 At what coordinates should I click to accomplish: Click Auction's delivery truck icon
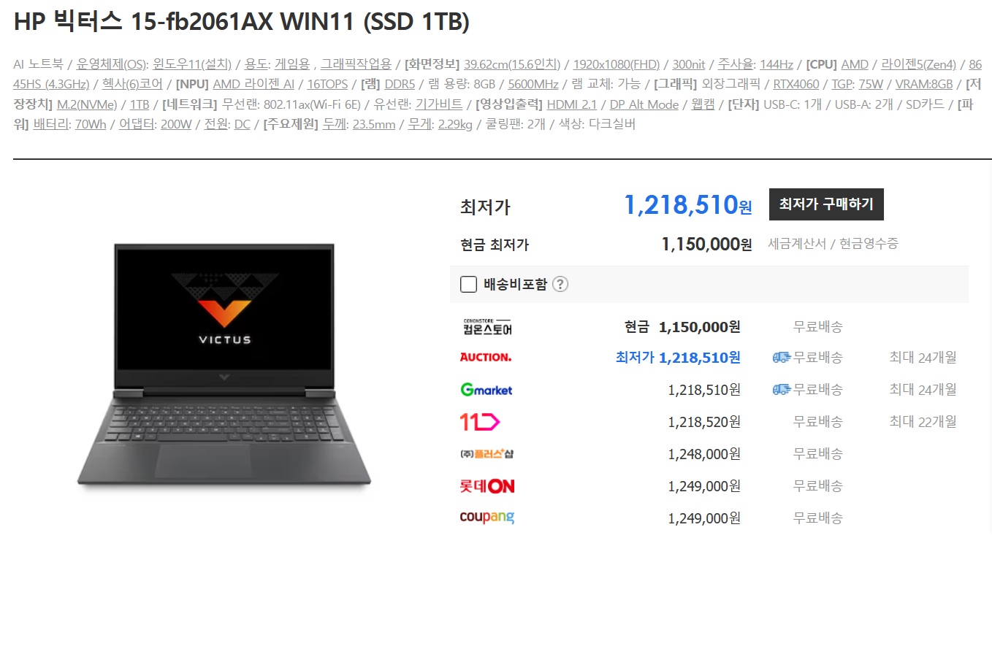pos(782,358)
